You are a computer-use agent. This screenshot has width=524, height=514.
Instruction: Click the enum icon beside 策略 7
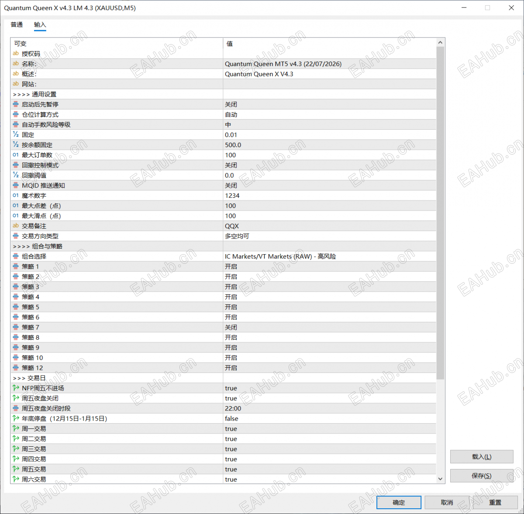[x=16, y=327]
